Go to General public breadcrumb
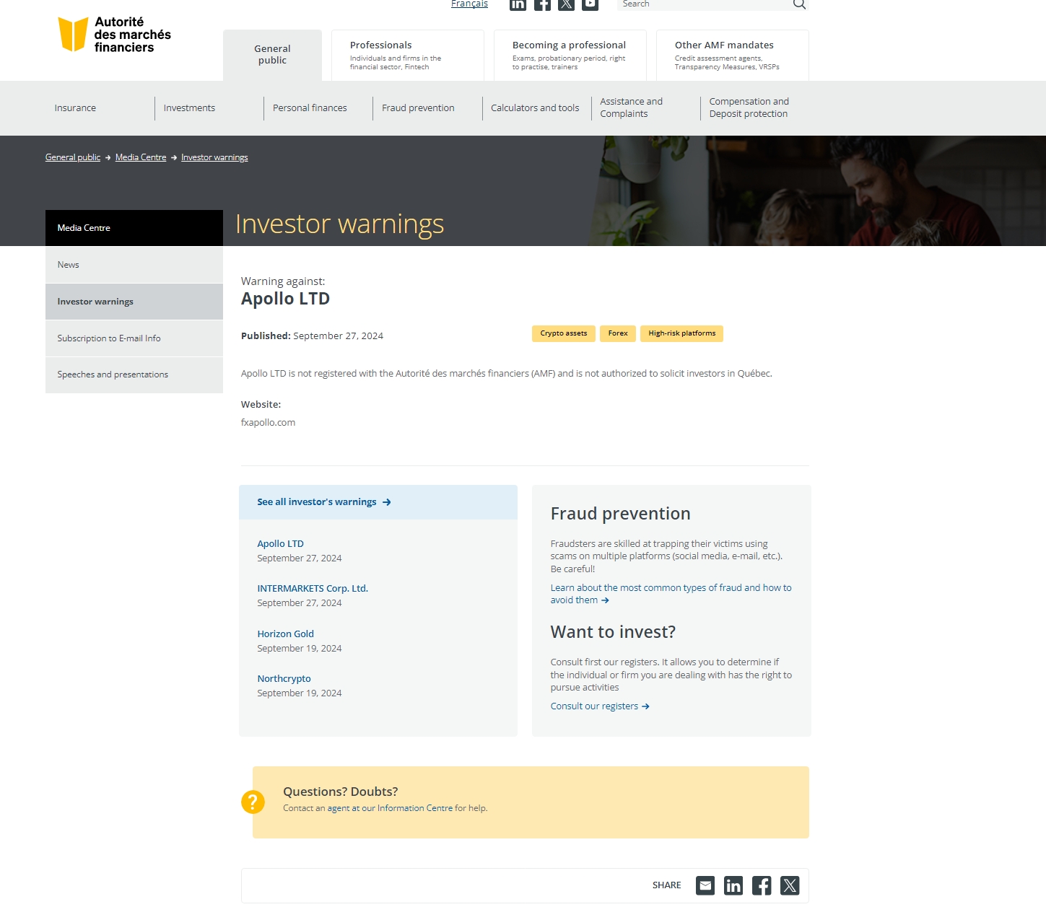Screen dimensions: 1046x907 73,157
